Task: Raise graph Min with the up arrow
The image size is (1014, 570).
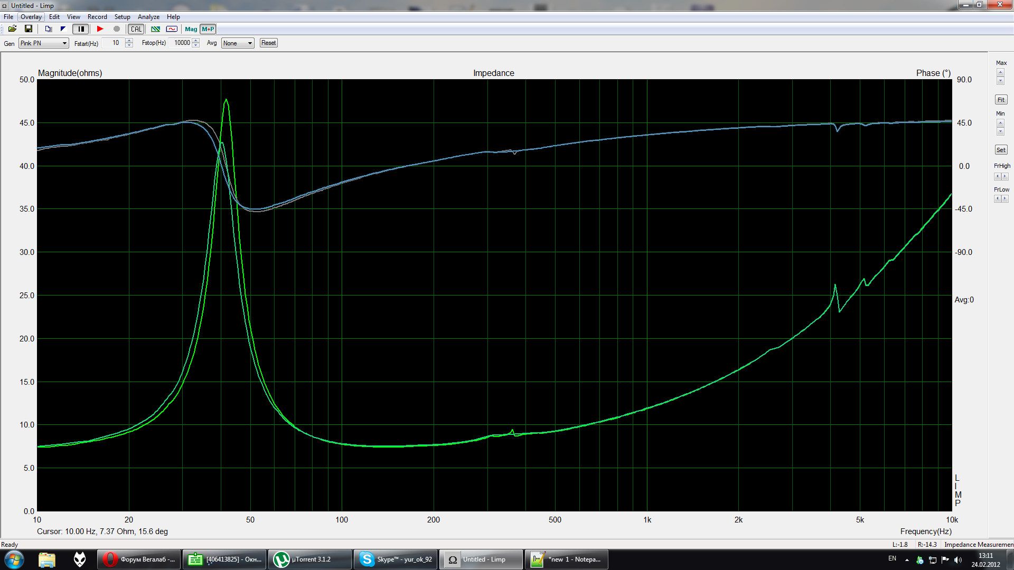Action: [1000, 123]
